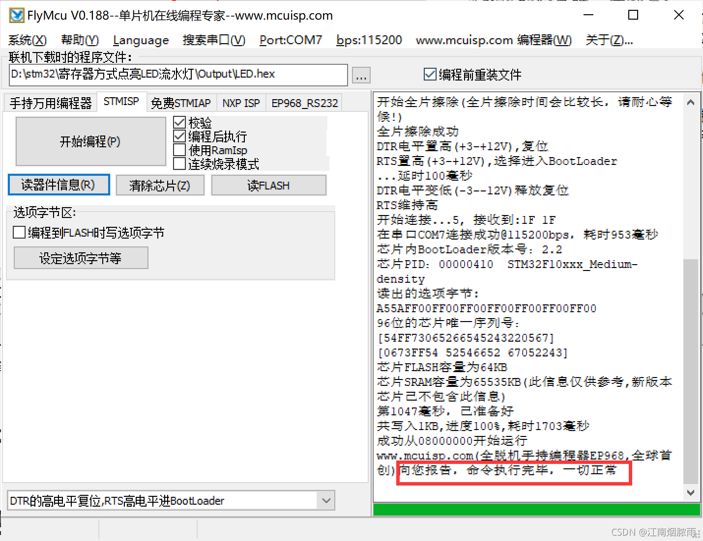703x541 pixels.
Task: Click the log scrollbar up arrow
Action: click(691, 102)
